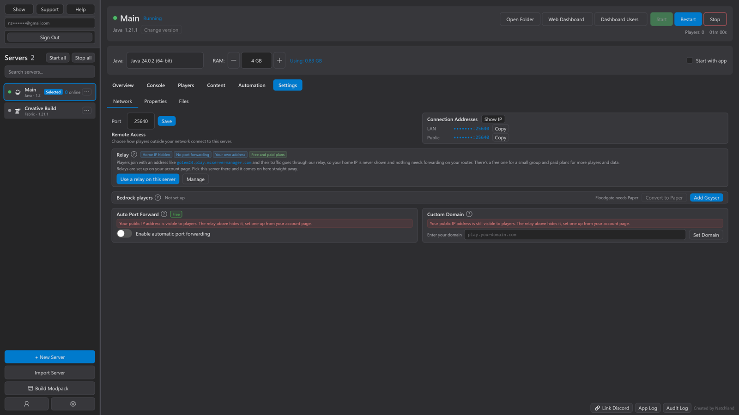The width and height of the screenshot is (739, 415).
Task: Open the Creative Build three-dot menu
Action: point(87,110)
